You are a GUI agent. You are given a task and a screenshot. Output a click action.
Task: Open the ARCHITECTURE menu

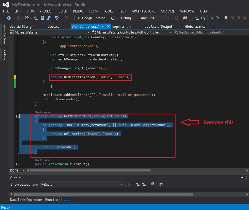click(143, 11)
